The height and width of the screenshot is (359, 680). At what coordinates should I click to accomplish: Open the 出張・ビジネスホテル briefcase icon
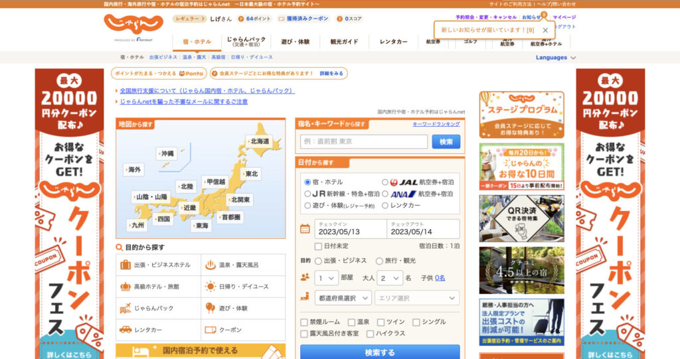[x=126, y=265]
